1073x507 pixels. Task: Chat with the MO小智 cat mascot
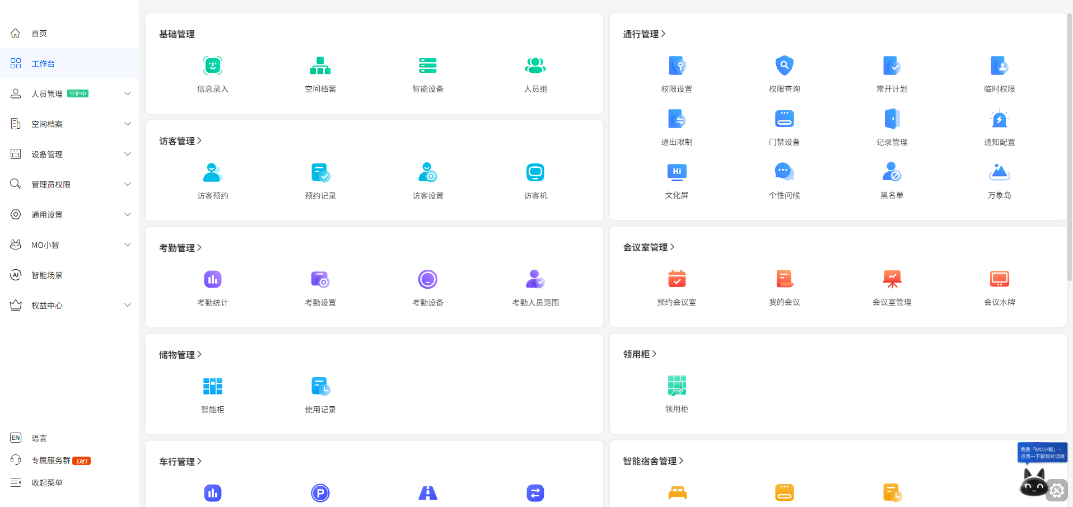1033,483
